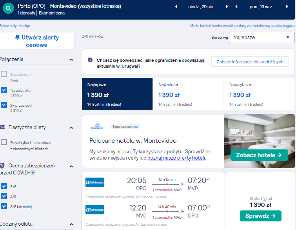Collapse the Połączenia filter section
Screen dimensions: 296x230
click(71, 60)
